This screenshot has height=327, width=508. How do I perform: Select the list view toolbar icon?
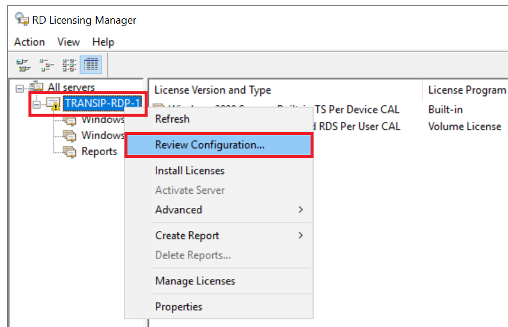(69, 65)
